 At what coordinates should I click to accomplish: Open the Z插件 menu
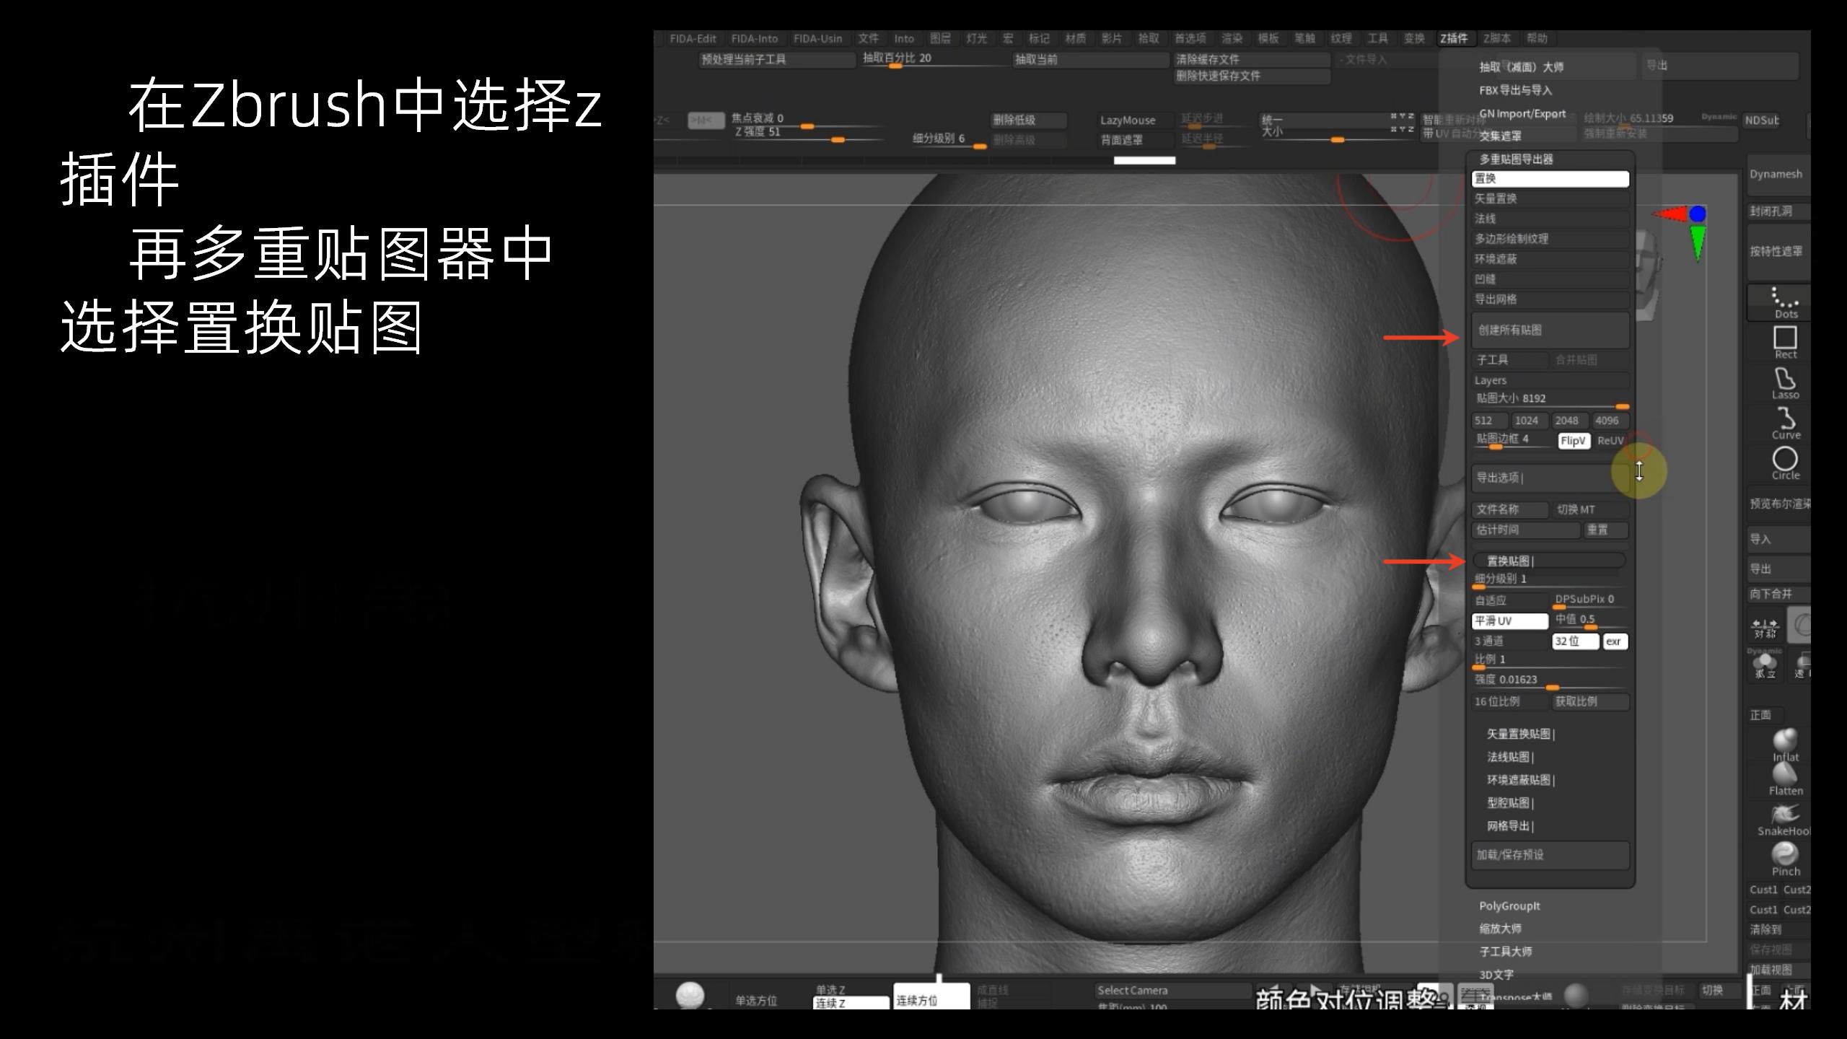(x=1454, y=38)
